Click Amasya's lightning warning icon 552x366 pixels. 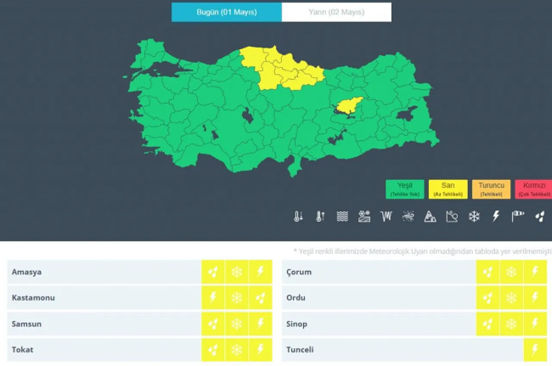pyautogui.click(x=260, y=272)
